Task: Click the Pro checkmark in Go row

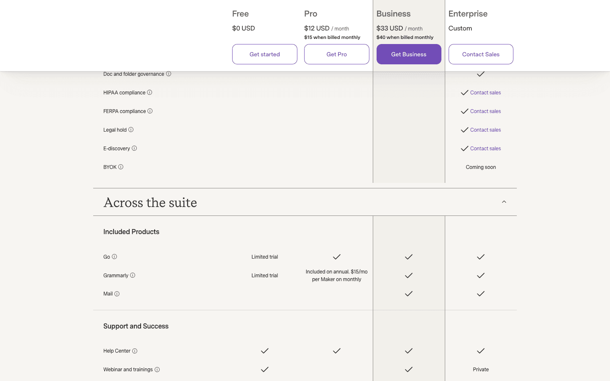Action: (337, 257)
